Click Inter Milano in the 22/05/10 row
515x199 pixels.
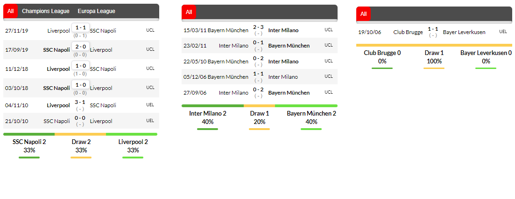[x=283, y=62]
